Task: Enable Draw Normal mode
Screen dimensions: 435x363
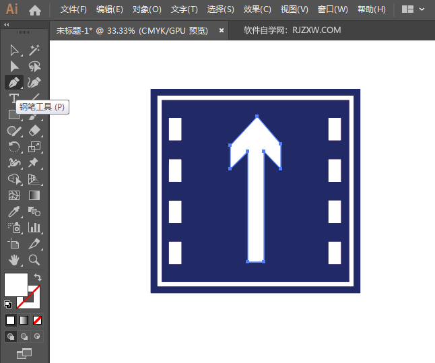Action: pos(11,337)
